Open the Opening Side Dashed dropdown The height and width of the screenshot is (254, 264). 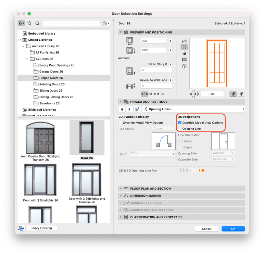pyautogui.click(x=223, y=153)
